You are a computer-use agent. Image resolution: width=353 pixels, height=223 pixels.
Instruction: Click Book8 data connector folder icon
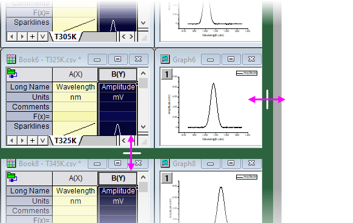[12, 177]
